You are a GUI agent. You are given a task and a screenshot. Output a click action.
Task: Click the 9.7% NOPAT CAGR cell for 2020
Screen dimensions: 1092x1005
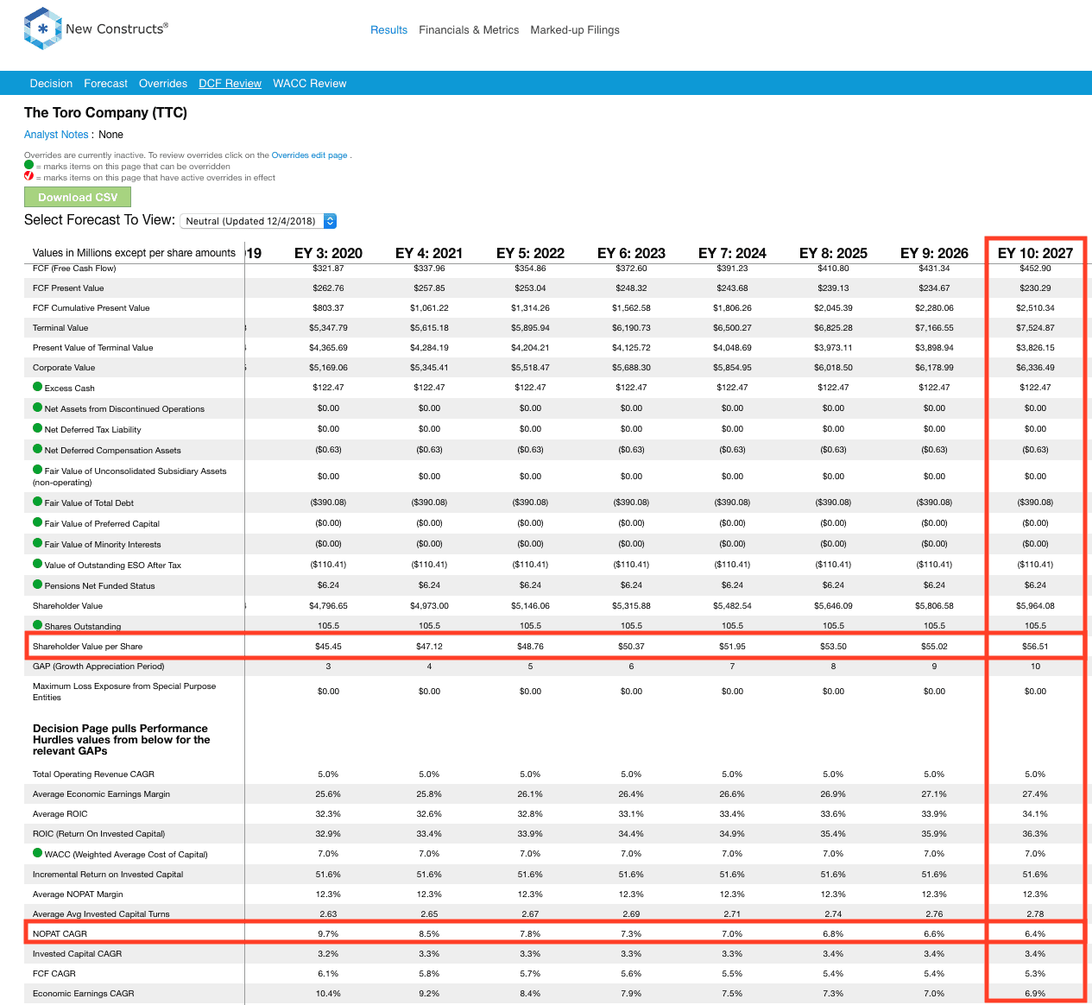point(328,934)
